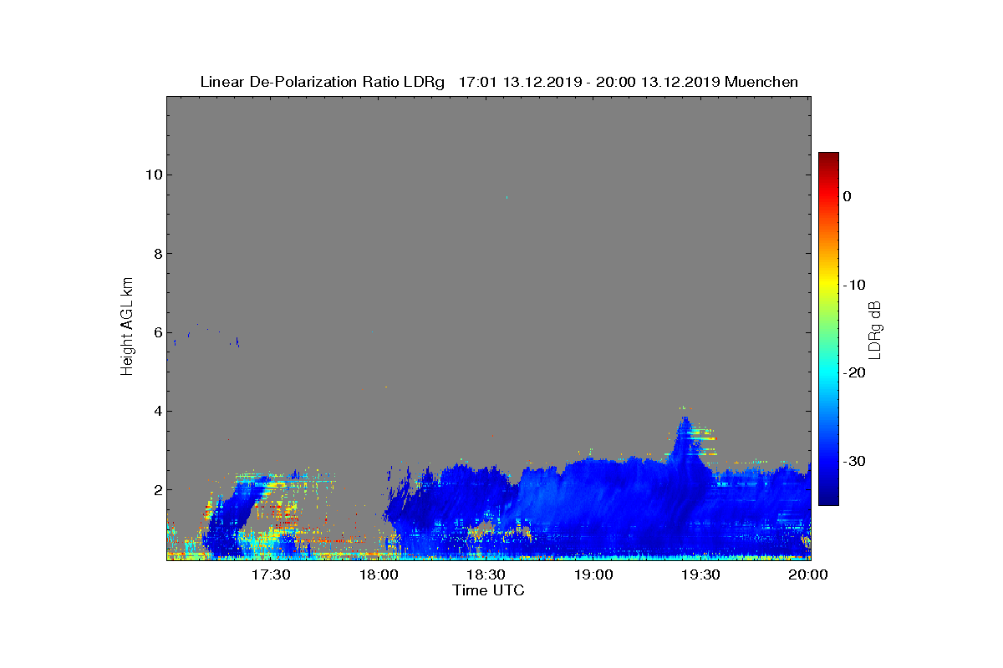The height and width of the screenshot is (668, 1003).
Task: Click the 2 km height axis label
Action: click(x=157, y=489)
